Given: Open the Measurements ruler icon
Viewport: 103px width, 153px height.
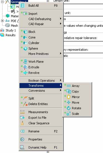Looking at the screenshot, I should (22, 112).
